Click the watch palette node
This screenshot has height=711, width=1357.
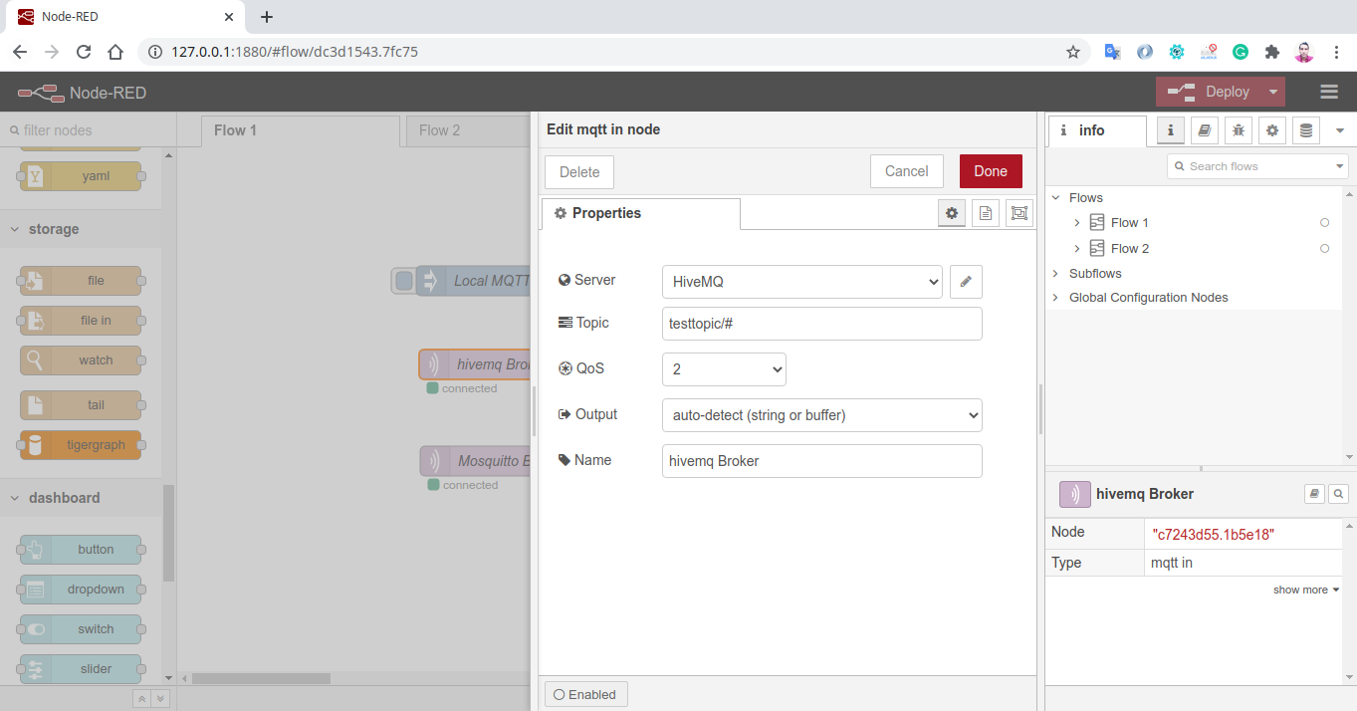click(81, 360)
